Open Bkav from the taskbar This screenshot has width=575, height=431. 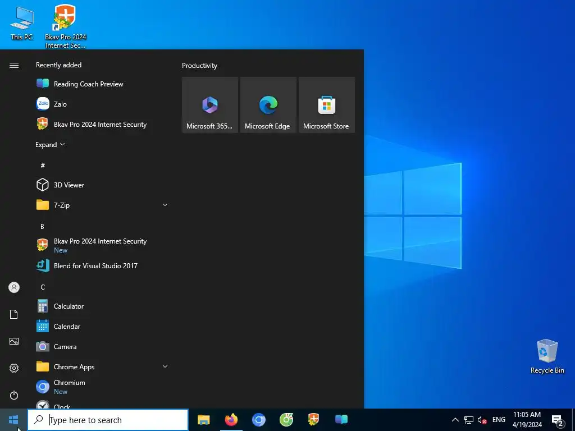tap(313, 420)
